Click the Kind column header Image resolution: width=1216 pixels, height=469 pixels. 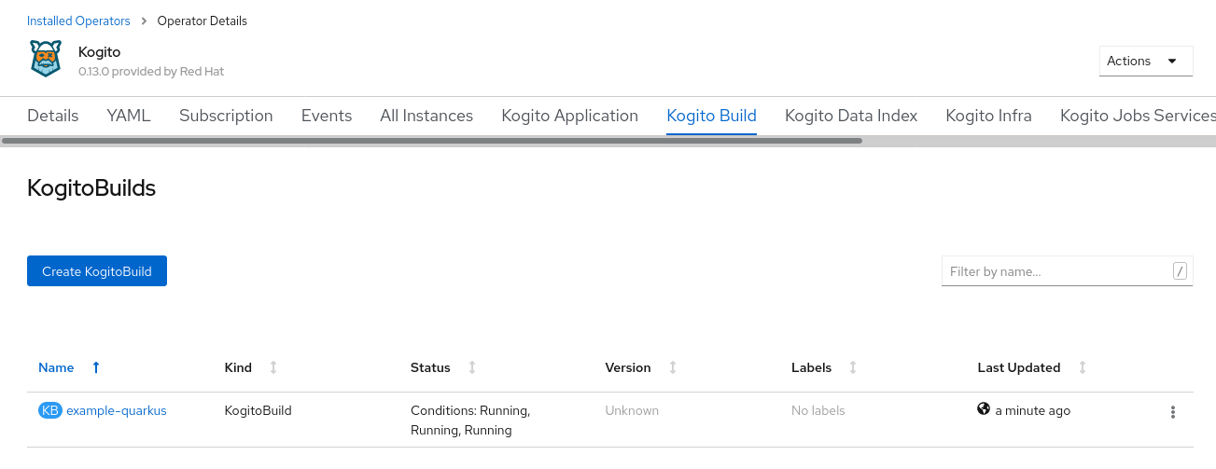(239, 367)
